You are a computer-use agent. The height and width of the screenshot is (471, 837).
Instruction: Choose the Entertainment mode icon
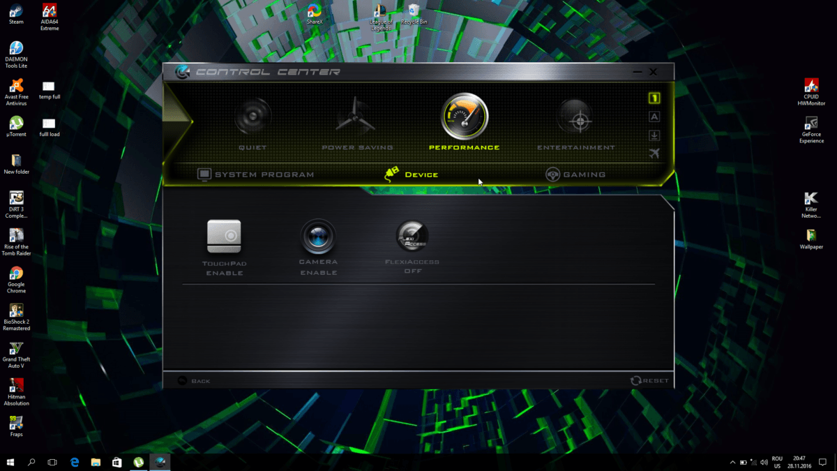coord(575,117)
